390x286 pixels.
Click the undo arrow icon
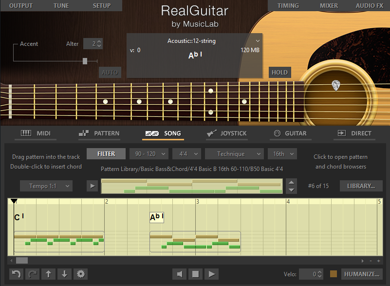(17, 274)
